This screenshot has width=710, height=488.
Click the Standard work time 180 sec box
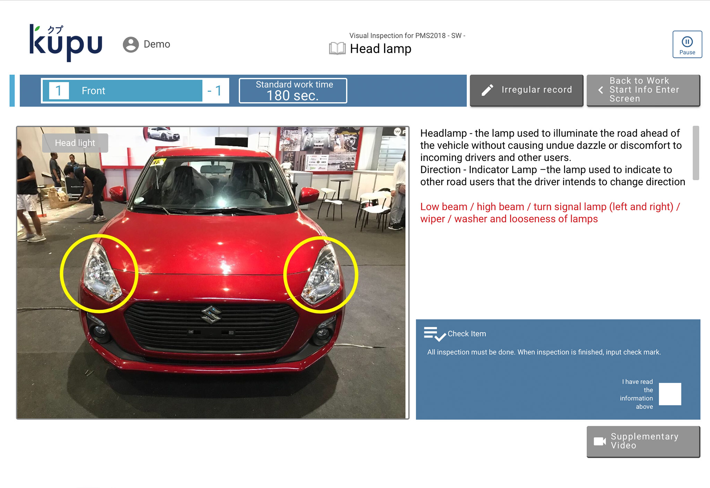coord(293,91)
